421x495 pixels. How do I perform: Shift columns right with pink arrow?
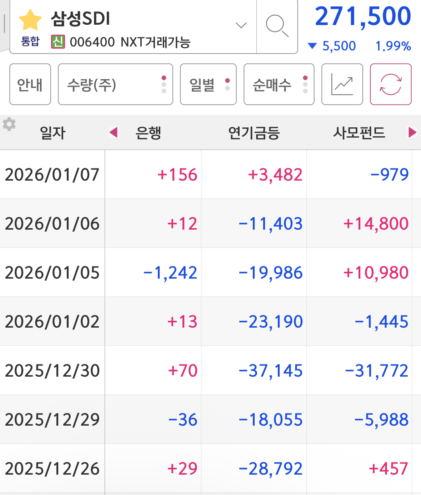coord(412,132)
